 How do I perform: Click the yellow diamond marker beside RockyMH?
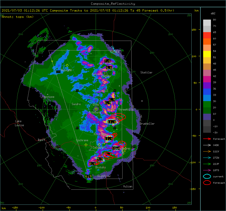click(x=67, y=65)
